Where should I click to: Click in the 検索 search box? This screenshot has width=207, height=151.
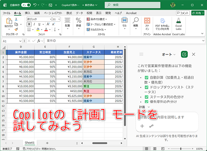click(133, 5)
